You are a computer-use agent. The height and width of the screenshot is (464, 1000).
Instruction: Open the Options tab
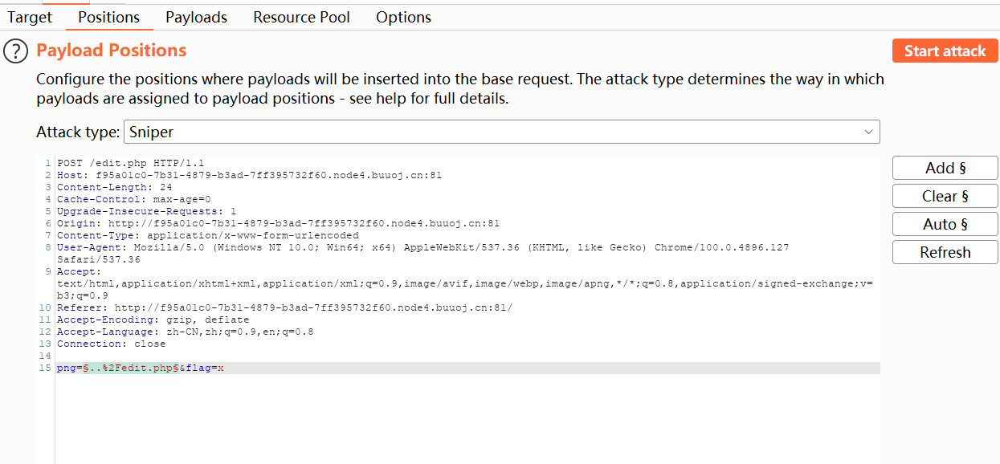pos(403,17)
